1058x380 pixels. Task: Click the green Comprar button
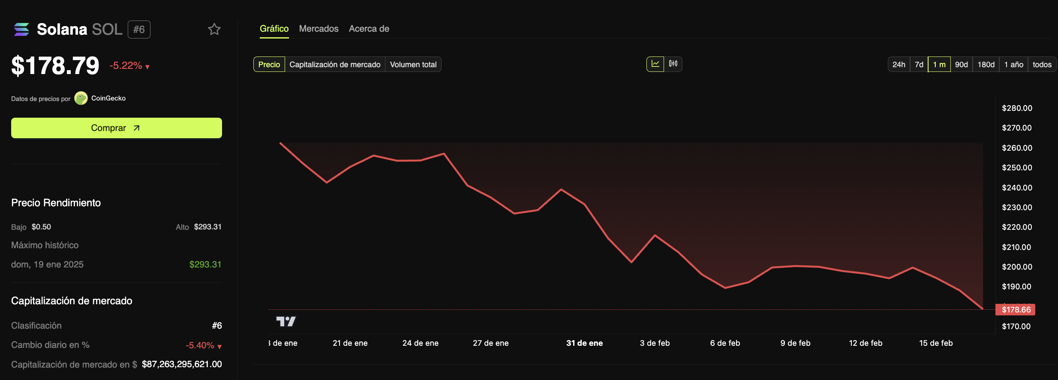pos(117,128)
